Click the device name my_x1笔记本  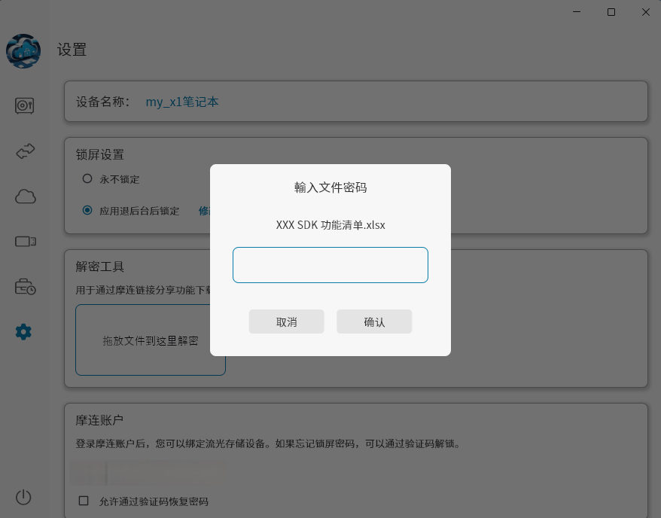(x=182, y=101)
